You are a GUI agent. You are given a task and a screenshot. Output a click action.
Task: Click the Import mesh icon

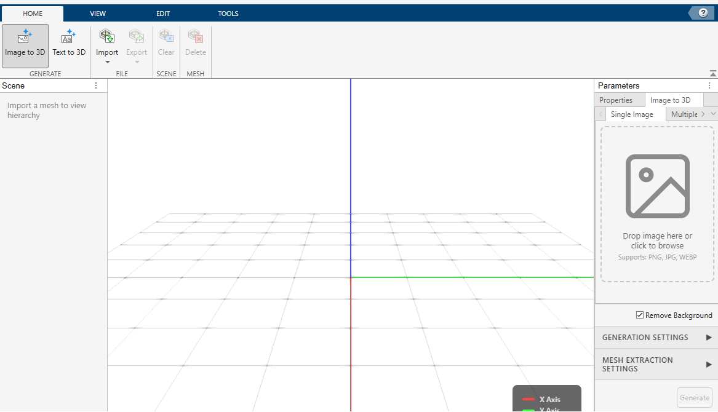106,36
